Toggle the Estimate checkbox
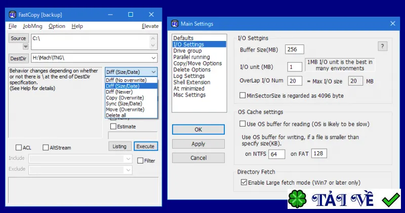 (113, 126)
